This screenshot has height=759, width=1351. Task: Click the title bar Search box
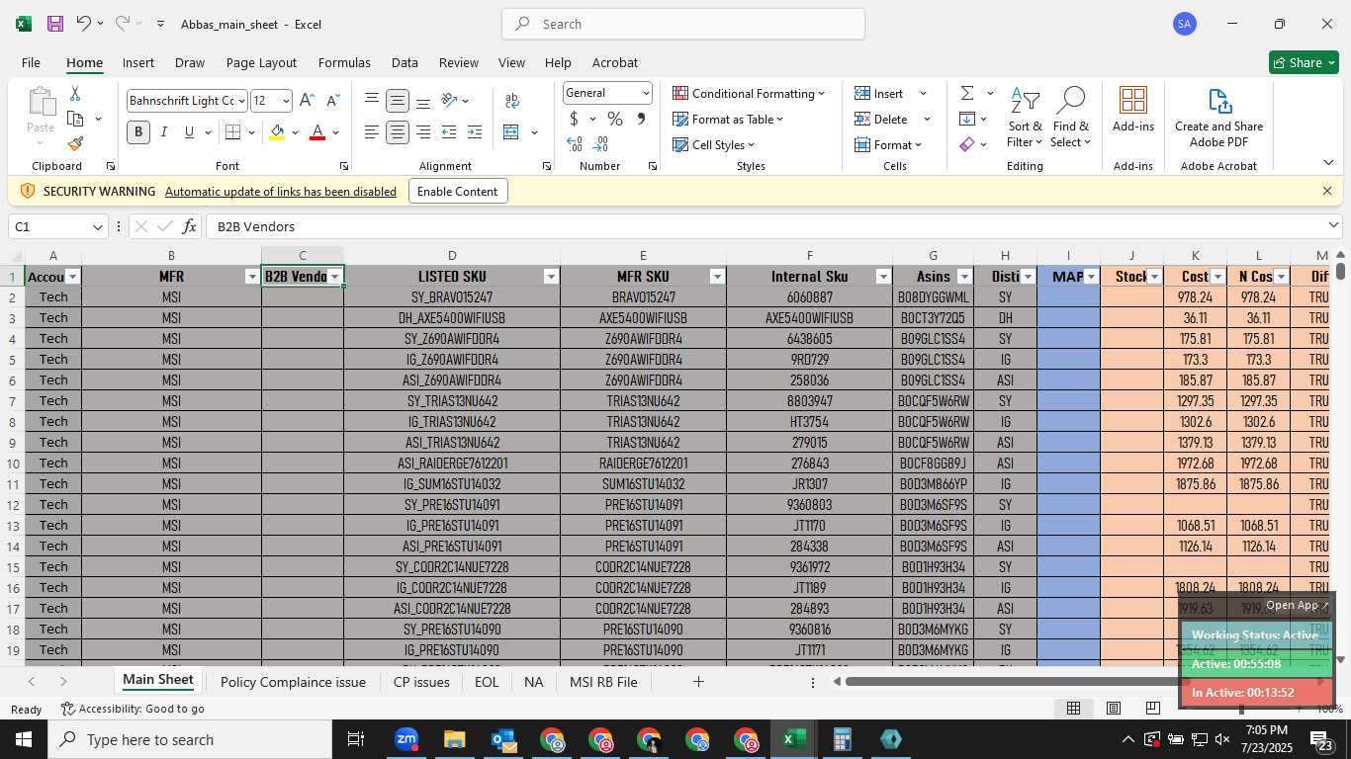coord(683,24)
